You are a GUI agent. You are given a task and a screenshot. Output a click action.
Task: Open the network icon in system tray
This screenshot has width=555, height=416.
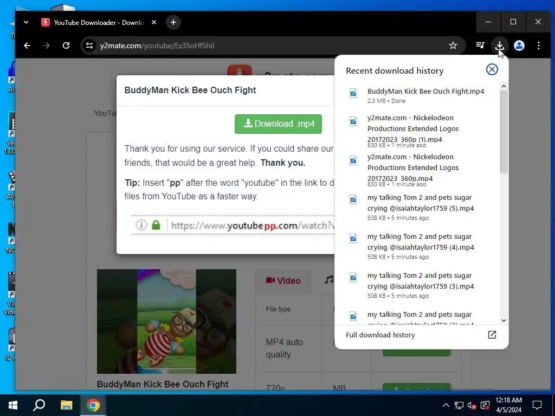[459, 405]
